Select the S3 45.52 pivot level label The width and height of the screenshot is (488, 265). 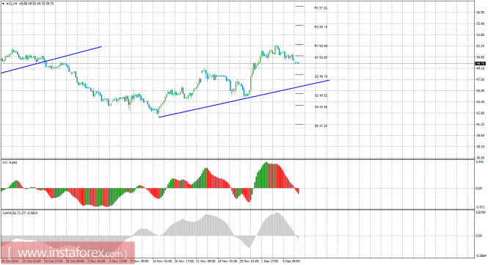pos(321,95)
